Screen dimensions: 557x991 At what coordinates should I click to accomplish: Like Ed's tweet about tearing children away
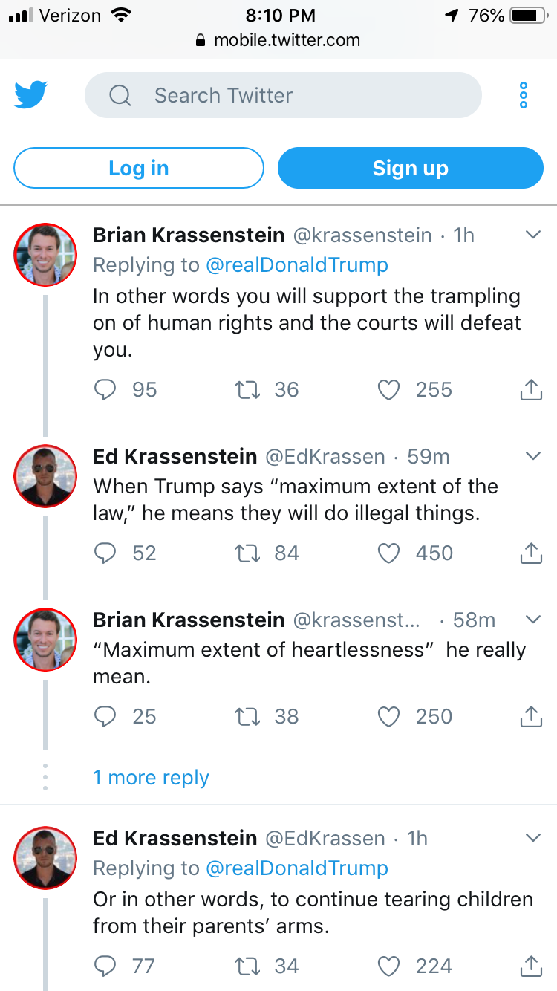click(389, 966)
